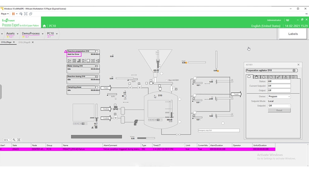The width and height of the screenshot is (309, 176).
Task: Open the VMware Player menu
Action: [5, 14]
